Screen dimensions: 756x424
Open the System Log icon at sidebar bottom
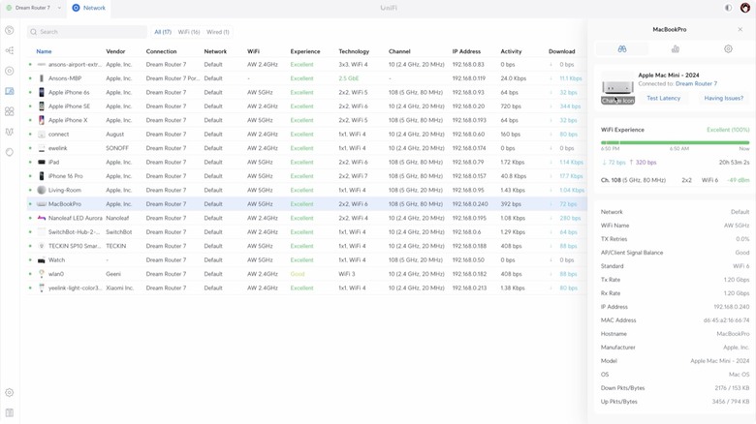[9, 413]
